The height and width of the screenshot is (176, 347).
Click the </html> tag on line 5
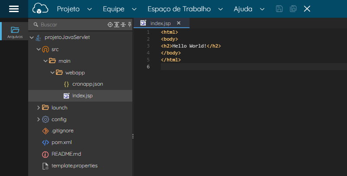pyautogui.click(x=171, y=60)
